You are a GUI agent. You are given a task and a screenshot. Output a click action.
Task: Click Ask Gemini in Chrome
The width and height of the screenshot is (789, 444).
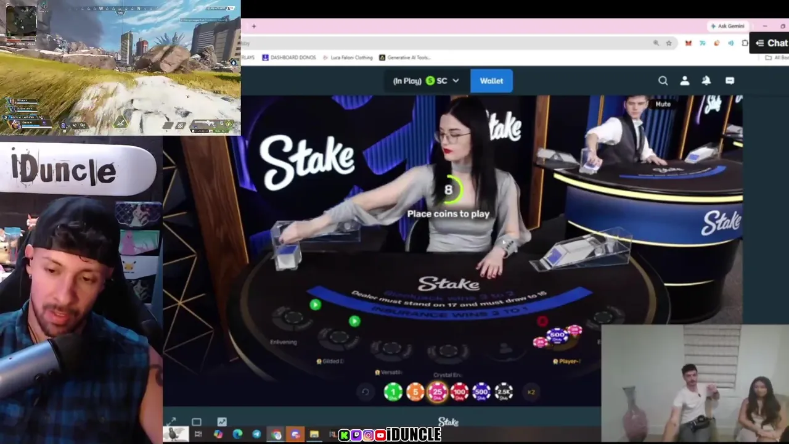[728, 26]
